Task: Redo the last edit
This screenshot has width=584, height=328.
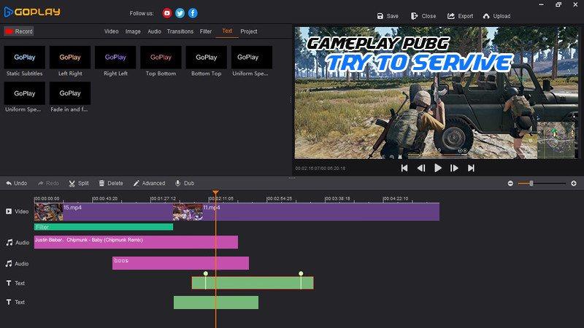Action: click(48, 183)
